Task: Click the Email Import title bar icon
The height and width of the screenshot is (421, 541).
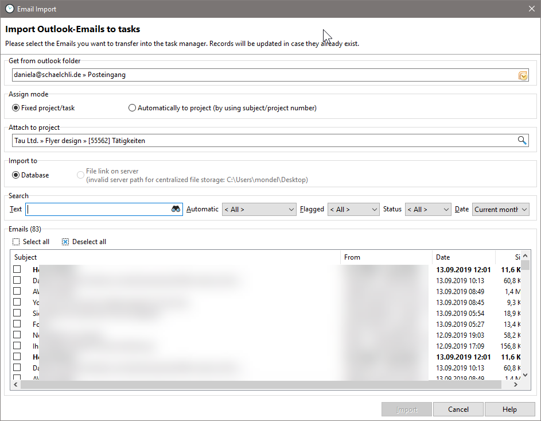Action: click(x=9, y=9)
